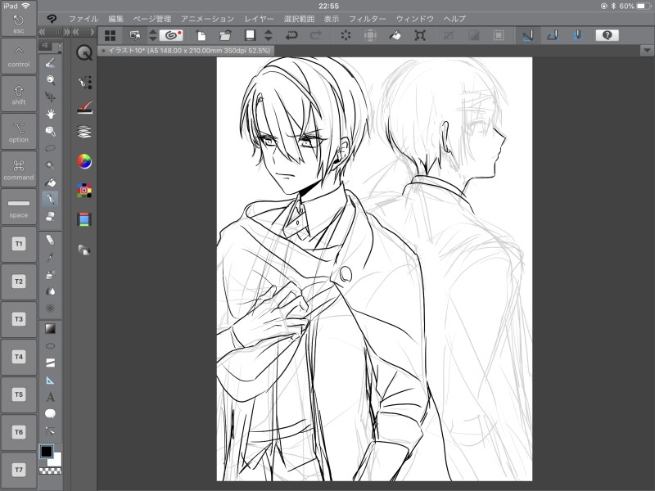Image resolution: width=655 pixels, height=491 pixels.
Task: Select the Auto select wand tool
Action: click(x=50, y=165)
